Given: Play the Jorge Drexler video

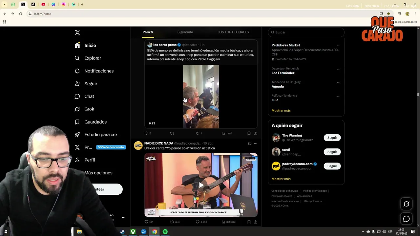Looking at the screenshot, I should click(x=201, y=185).
